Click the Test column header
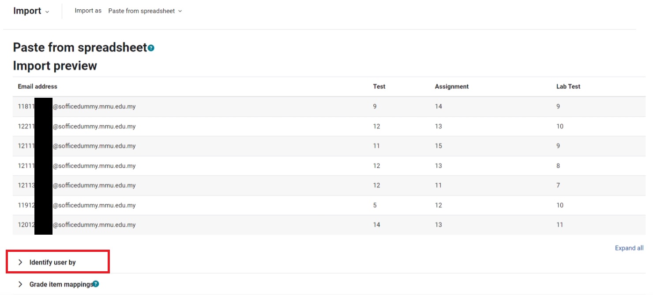 tap(379, 86)
